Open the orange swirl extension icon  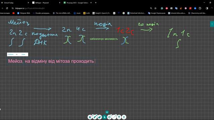tap(181, 8)
